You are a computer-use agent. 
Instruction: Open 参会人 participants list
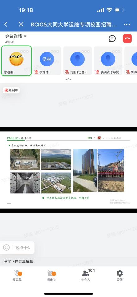coord(86,276)
